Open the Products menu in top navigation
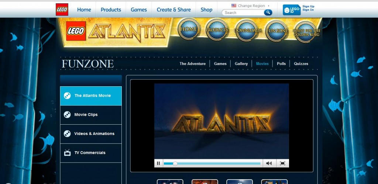The width and height of the screenshot is (378, 184). click(111, 10)
